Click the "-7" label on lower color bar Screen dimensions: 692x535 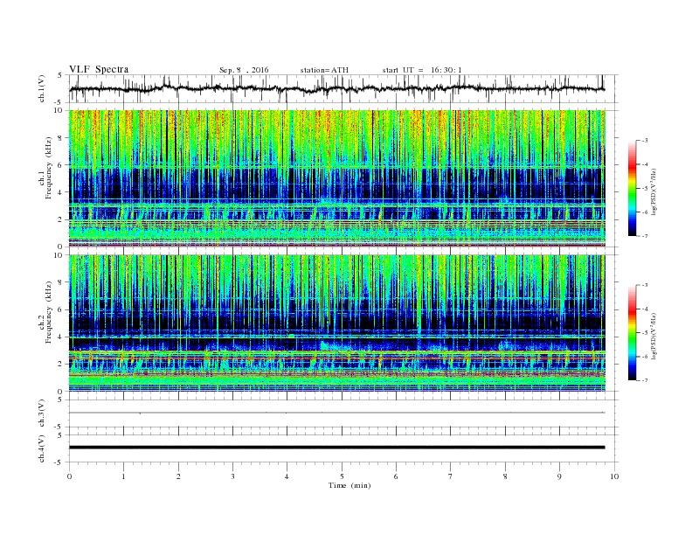click(x=645, y=380)
